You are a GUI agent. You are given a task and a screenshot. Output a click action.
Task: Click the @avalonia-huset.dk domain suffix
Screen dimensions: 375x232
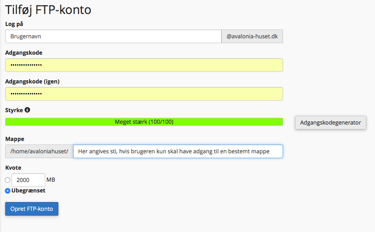click(252, 36)
